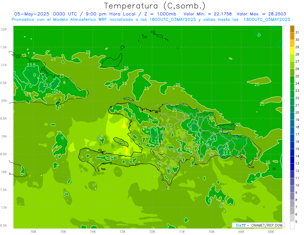Click the color bar tick label 28
This screenshot has width=304, height=235.
[x=297, y=54]
